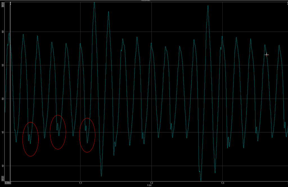Click the 60 y-axis tick label
The width and height of the screenshot is (288, 187).
3,32
